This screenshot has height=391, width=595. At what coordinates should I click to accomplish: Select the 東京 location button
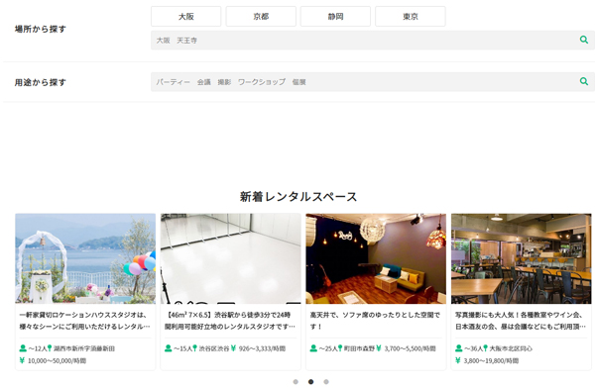tap(411, 16)
